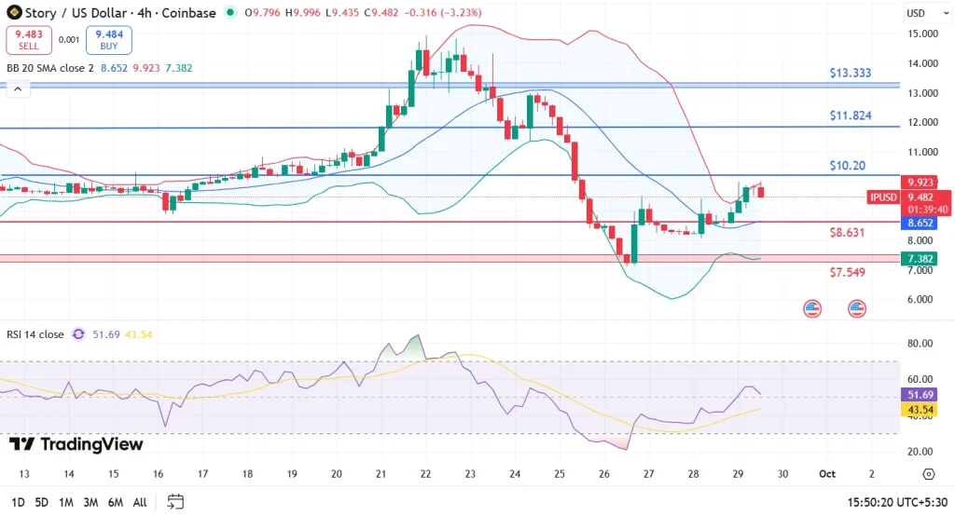Select the 5D time range

41,502
